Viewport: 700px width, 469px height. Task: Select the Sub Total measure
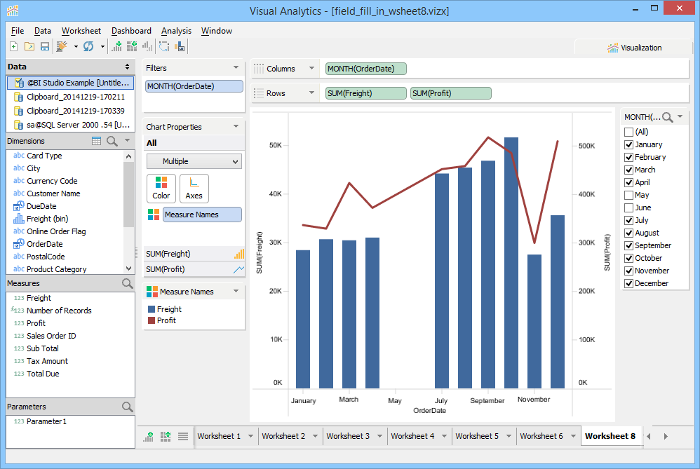[42, 348]
